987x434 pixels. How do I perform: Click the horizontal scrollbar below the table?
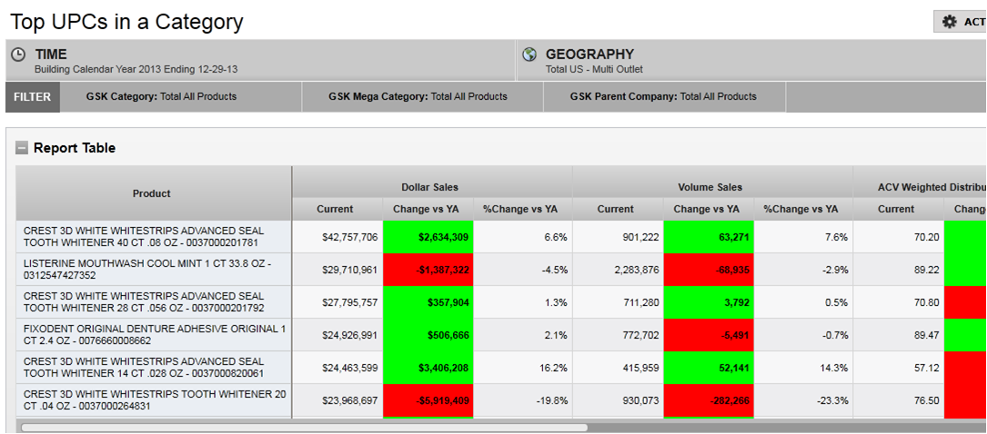(x=304, y=427)
